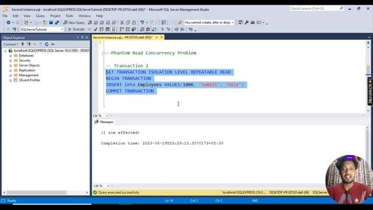Click the Save file disk icon
373x210 pixels.
[x=51, y=22]
